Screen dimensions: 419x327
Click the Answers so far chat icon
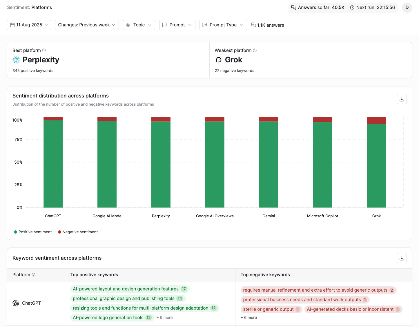pos(294,8)
